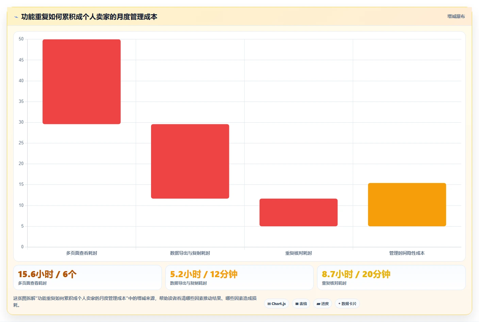
Task: Click the y-axis tick label 0
Action: pos(22,247)
